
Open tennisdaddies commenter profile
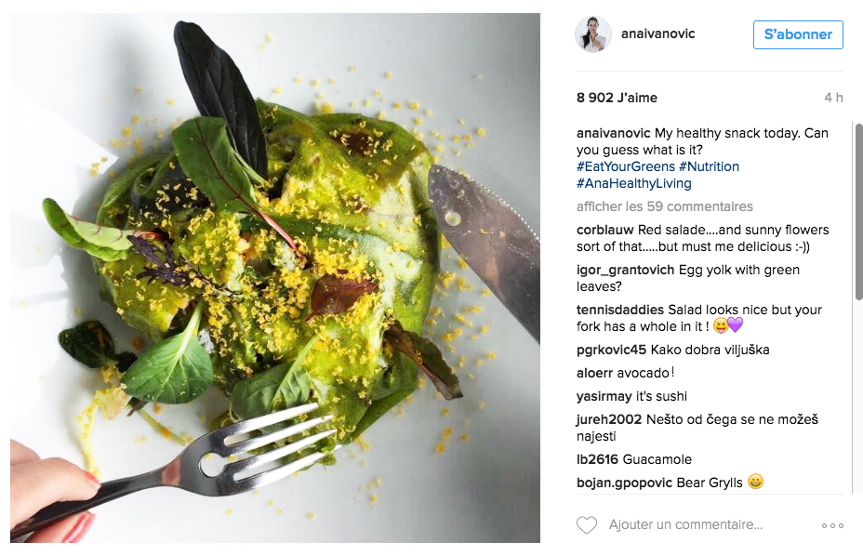pos(620,310)
